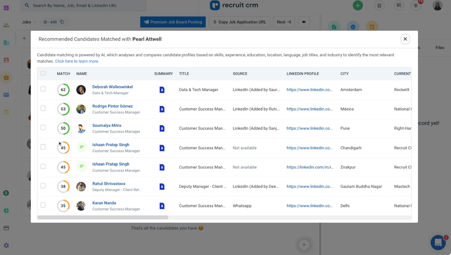Click the orange calendar icon in right panel
This screenshot has height=255, width=451.
tap(372, 27)
